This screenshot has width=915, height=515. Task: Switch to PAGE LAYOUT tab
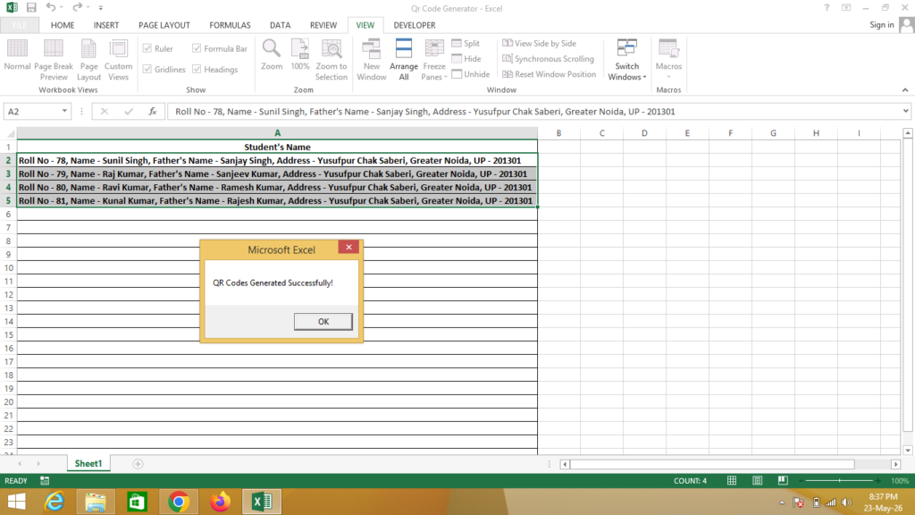[164, 25]
